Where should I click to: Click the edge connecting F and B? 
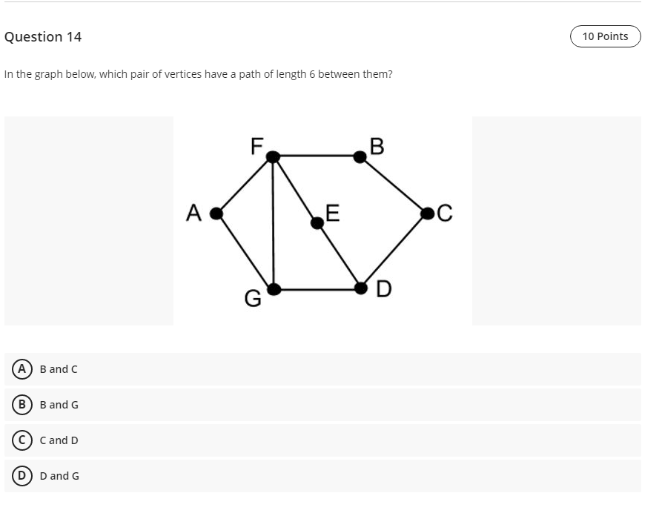click(x=315, y=156)
